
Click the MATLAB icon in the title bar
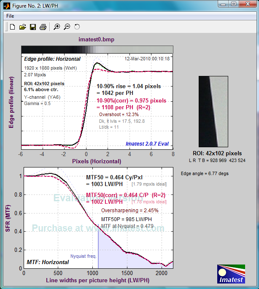pyautogui.click(x=6, y=6)
